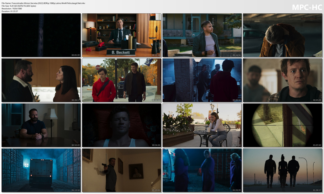The height and width of the screenshot is (194, 324).
Task: Click the 01:30:17 timestamp label
Action: pos(317,190)
